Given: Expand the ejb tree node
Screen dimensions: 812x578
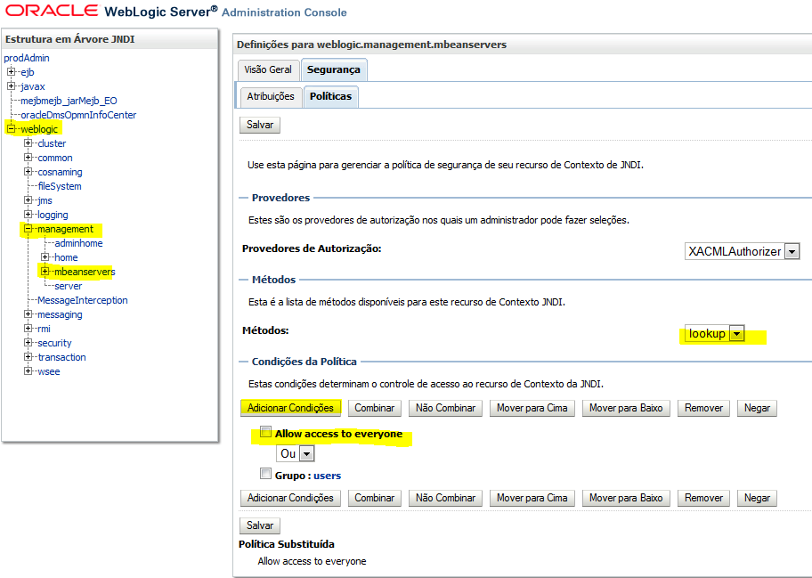Looking at the screenshot, I should point(11,71).
